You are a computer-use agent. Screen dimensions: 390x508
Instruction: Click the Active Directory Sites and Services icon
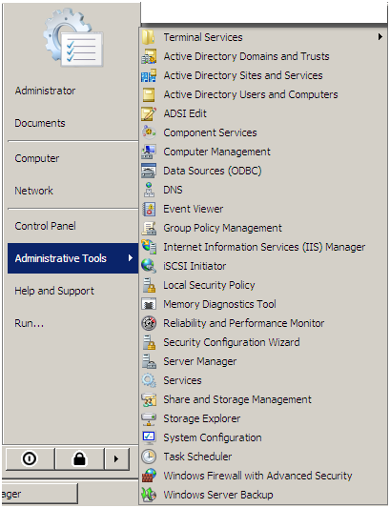tap(149, 75)
